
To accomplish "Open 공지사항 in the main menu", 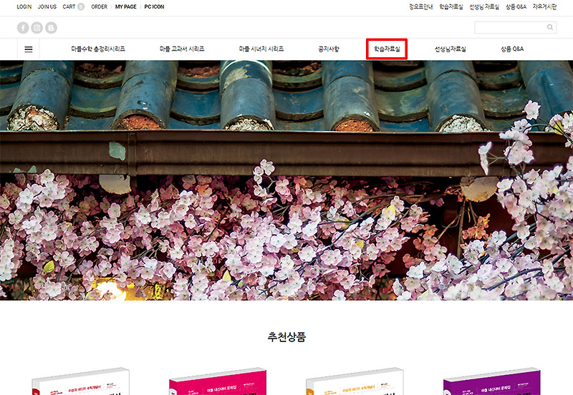I will pos(329,49).
